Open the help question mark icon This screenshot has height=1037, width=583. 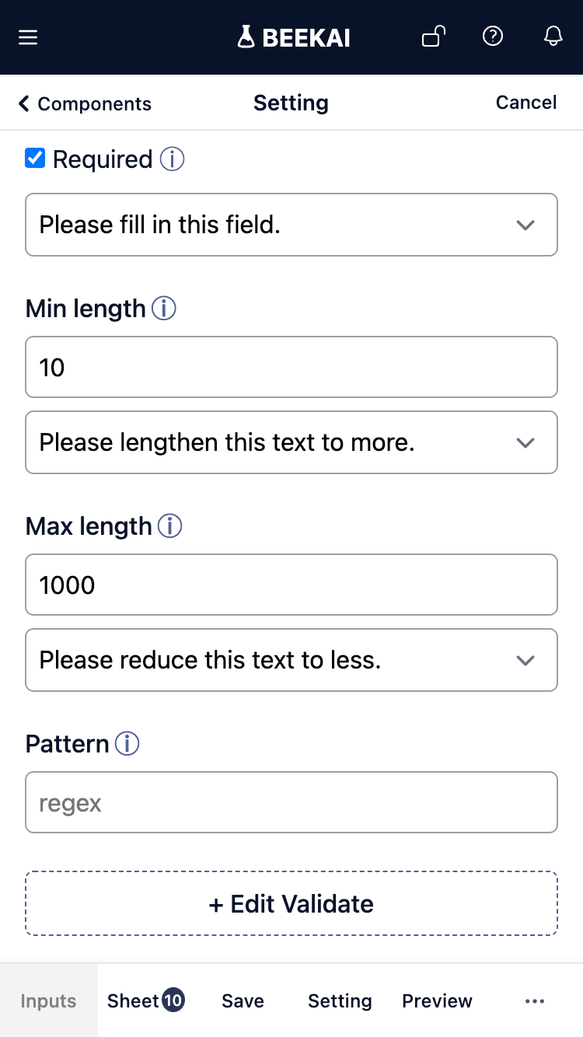coord(493,37)
